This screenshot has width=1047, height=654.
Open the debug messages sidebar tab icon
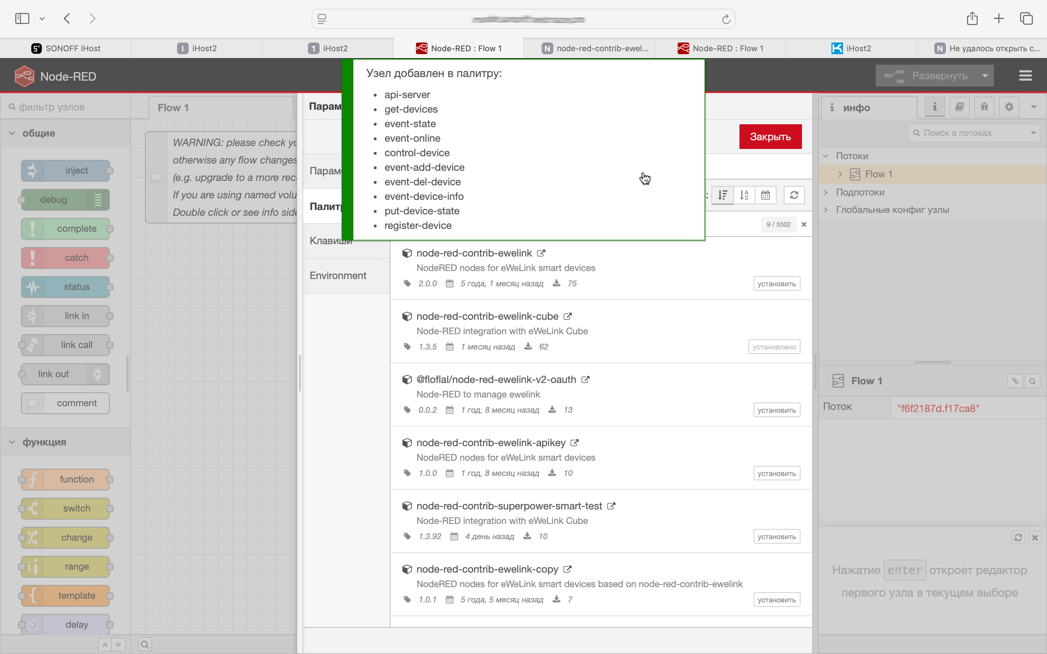pyautogui.click(x=984, y=107)
